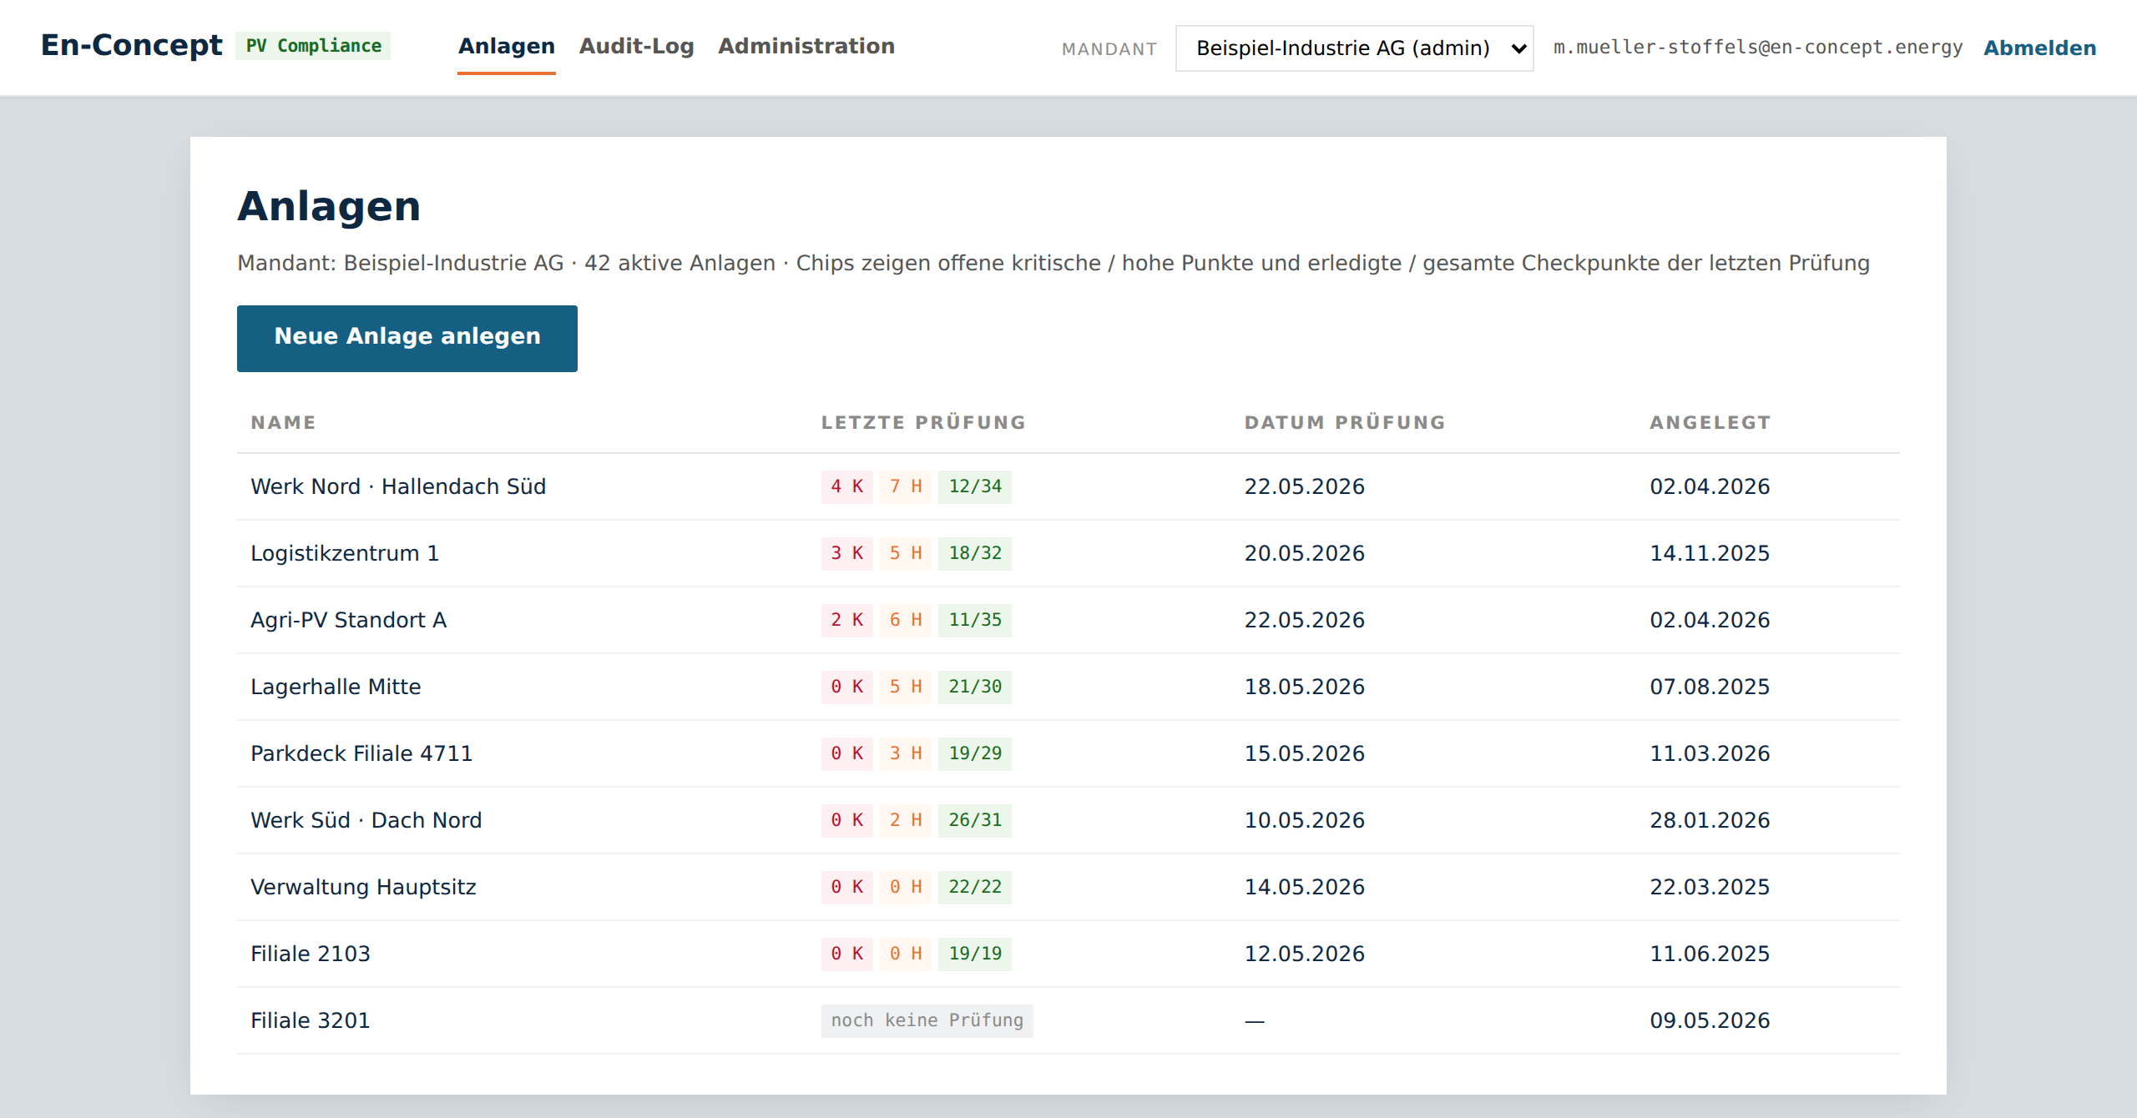Click the 19/19 chip for Filiale 2103
The width and height of the screenshot is (2137, 1118).
point(975,954)
